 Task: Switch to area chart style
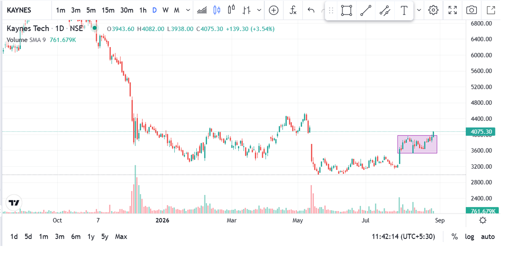pos(202,10)
